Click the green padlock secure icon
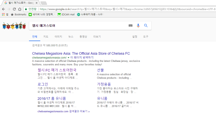 click(x=26, y=9)
